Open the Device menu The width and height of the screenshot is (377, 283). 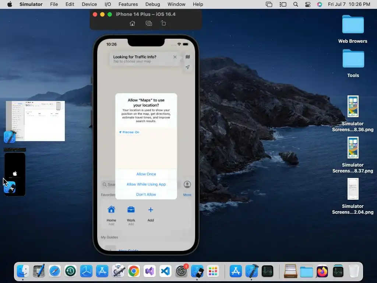point(89,4)
